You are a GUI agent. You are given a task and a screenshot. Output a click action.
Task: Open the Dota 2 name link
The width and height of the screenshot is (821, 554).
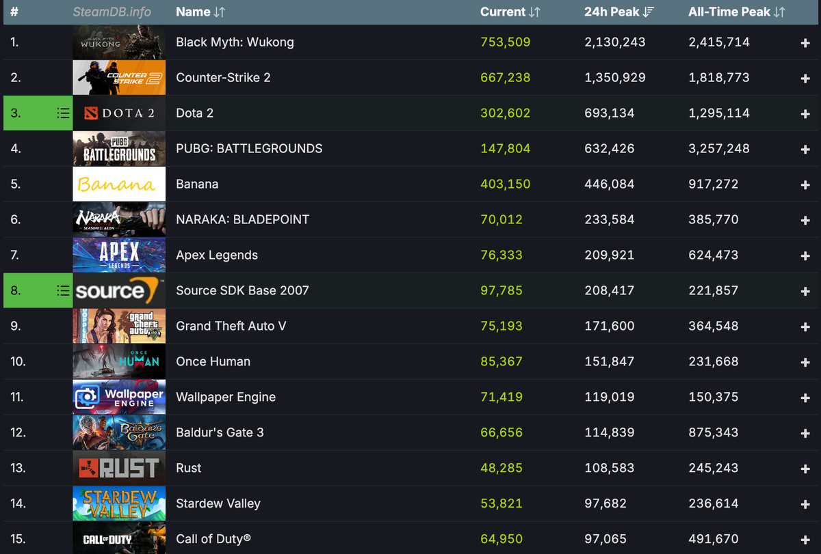195,113
